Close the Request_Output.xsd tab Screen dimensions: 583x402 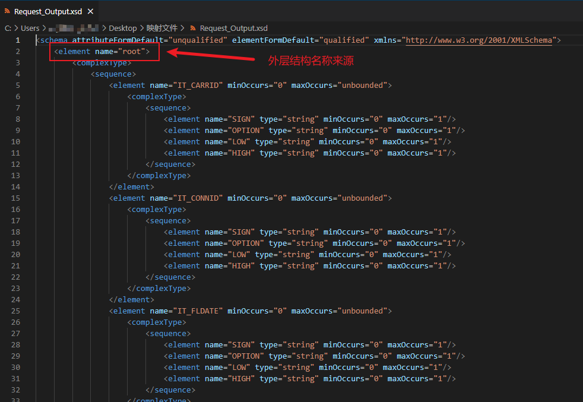88,11
